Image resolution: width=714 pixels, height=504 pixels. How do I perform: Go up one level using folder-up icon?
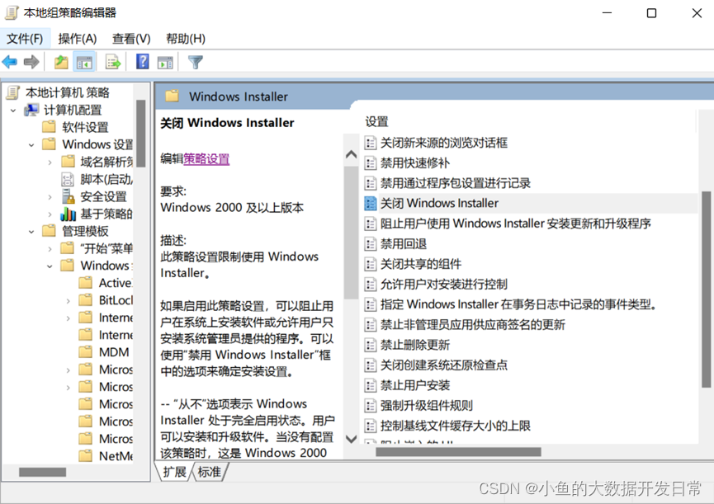click(61, 62)
